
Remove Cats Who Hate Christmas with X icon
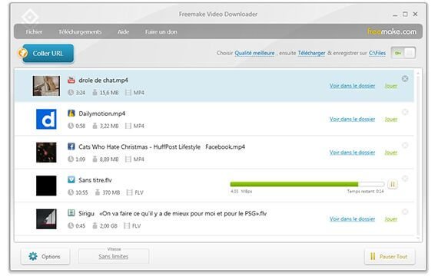[x=405, y=145]
